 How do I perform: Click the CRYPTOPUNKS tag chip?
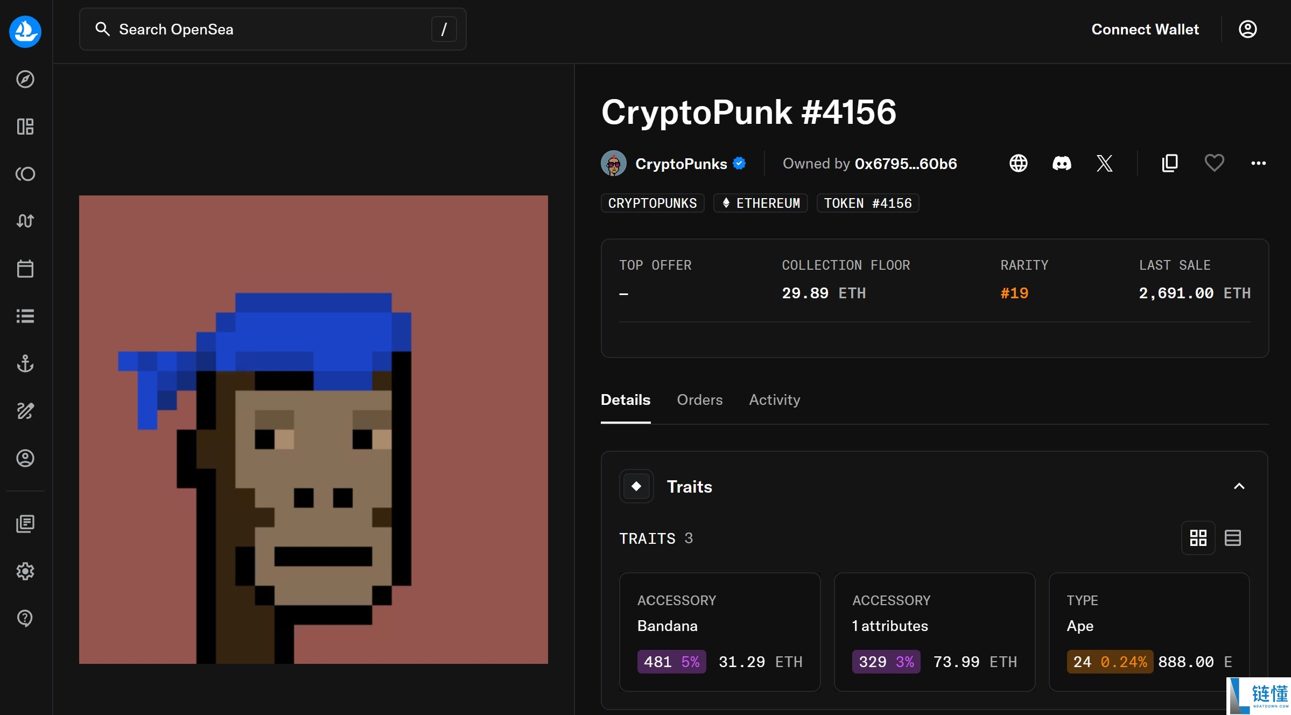tap(652, 203)
